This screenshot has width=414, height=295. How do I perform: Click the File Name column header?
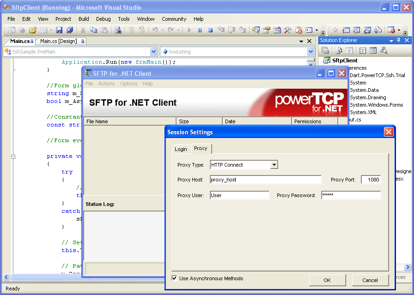point(130,121)
